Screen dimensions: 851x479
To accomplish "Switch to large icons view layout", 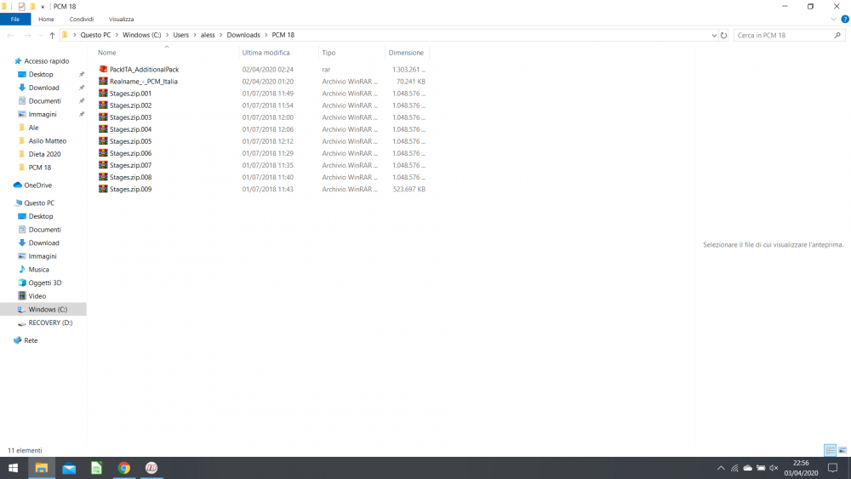I will pos(842,450).
